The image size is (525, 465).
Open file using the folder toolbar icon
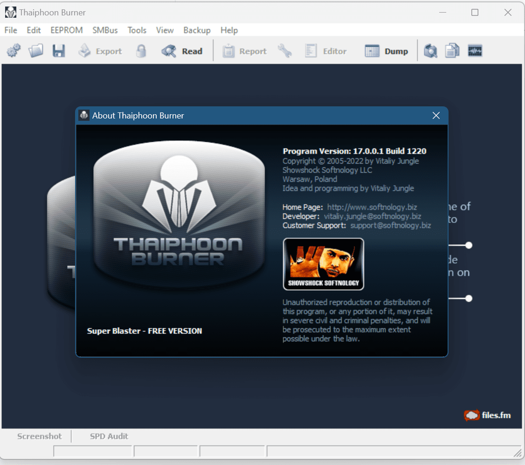(x=36, y=51)
